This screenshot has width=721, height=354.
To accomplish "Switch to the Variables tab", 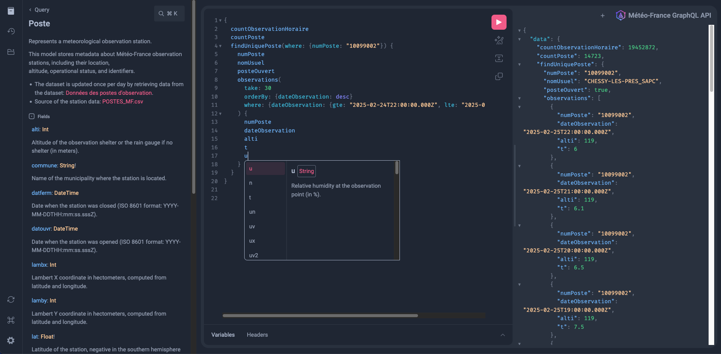I will tap(223, 335).
